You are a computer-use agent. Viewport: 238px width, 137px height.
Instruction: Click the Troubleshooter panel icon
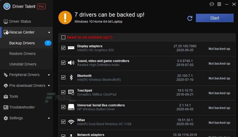click(6, 107)
